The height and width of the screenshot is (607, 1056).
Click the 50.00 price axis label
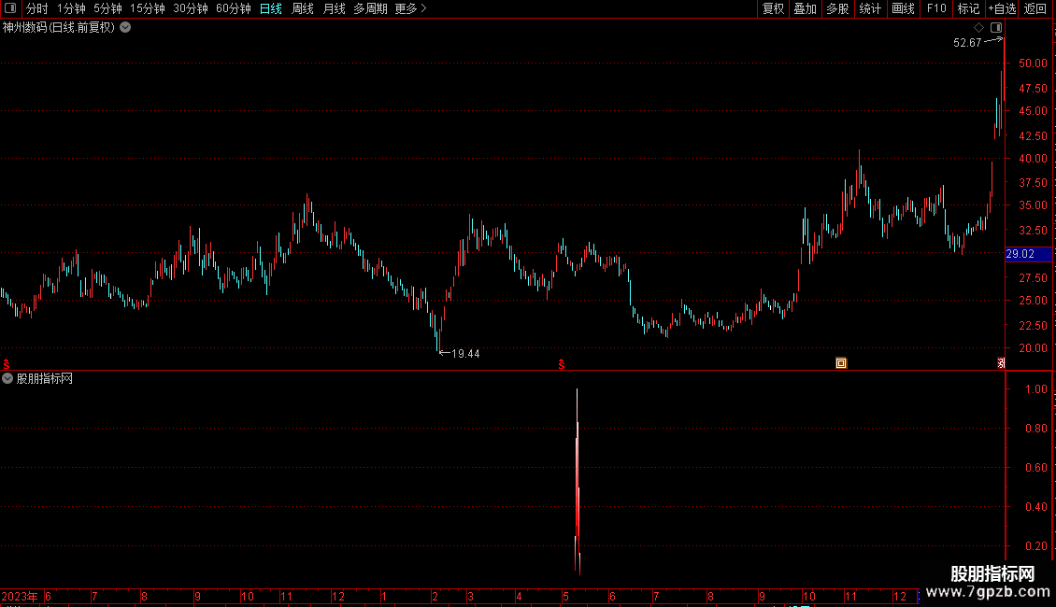coord(1033,64)
